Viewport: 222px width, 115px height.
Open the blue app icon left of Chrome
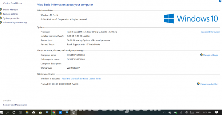(x=47, y=113)
